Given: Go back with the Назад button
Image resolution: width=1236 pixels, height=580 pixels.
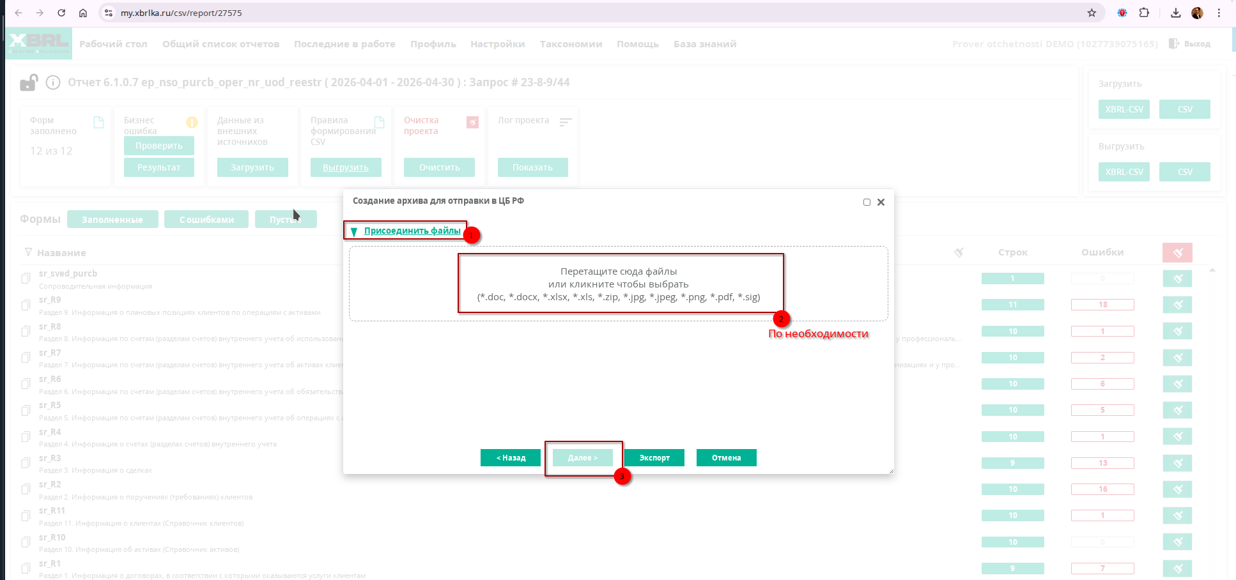Looking at the screenshot, I should [511, 458].
